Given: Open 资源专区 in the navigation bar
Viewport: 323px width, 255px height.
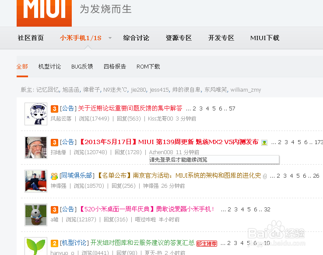Looking at the screenshot, I should pos(179,38).
